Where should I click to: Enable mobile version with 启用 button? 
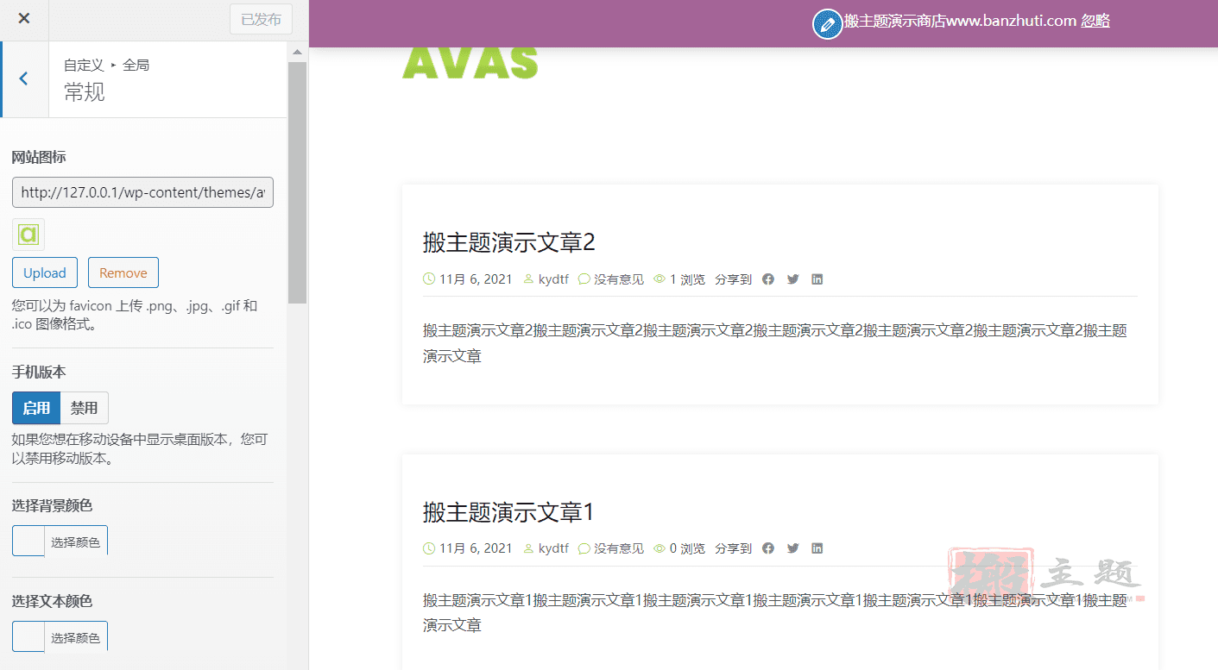(36, 408)
